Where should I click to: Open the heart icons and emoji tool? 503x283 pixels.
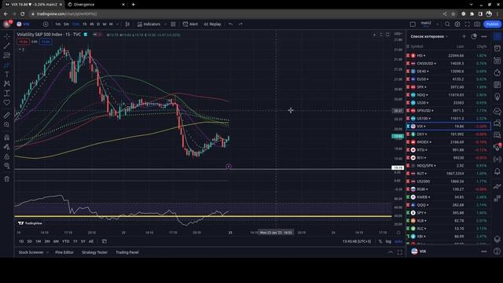point(7,102)
